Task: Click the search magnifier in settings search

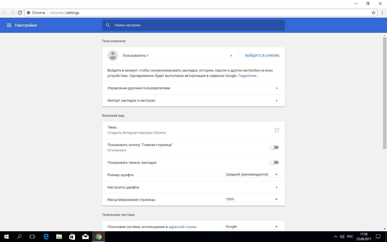Action: [108, 25]
